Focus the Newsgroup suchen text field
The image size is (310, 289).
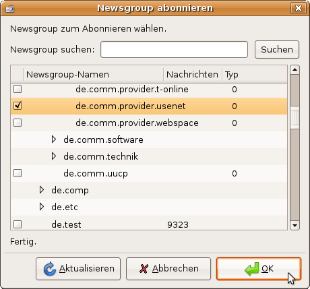(x=174, y=49)
